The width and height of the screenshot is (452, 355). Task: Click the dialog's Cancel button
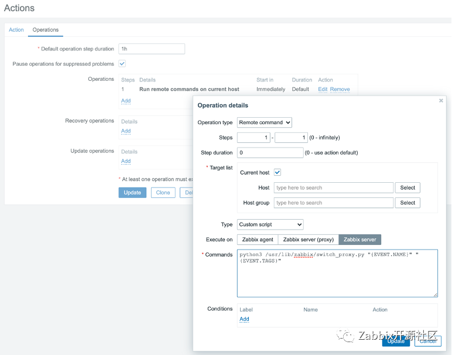(x=428, y=341)
